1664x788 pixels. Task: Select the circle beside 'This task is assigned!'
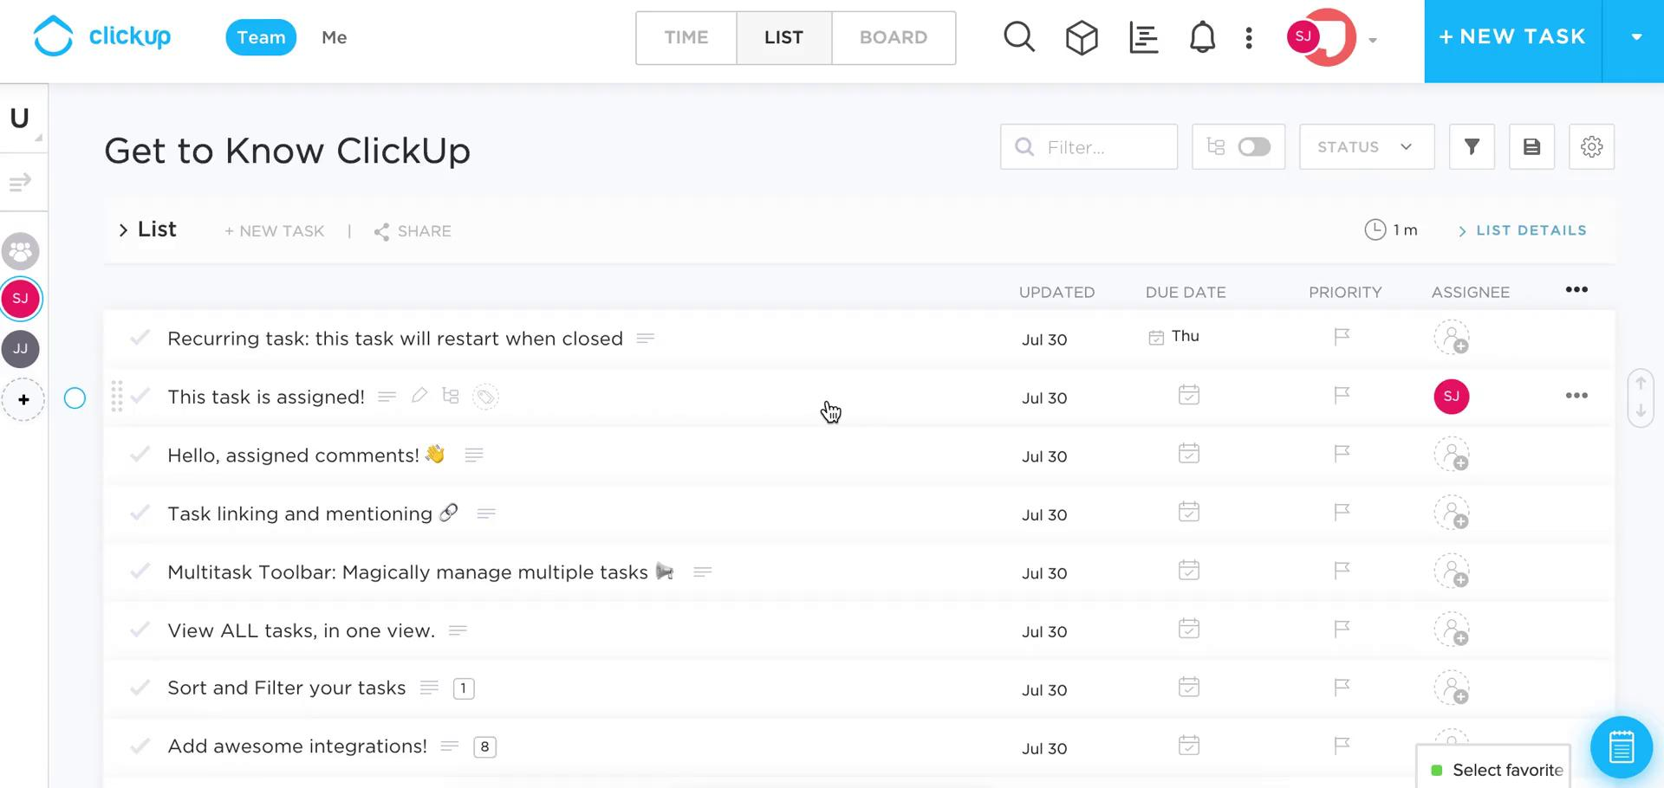(75, 397)
